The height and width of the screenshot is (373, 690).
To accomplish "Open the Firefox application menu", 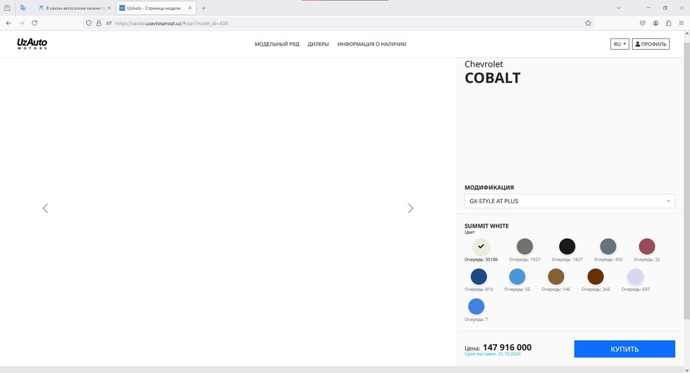I will 681,23.
